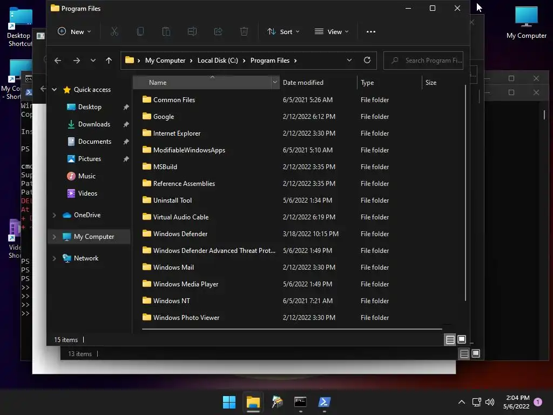Screen dimensions: 553x415
Task: Click the vertical scrollbar in file list
Action: [466, 193]
